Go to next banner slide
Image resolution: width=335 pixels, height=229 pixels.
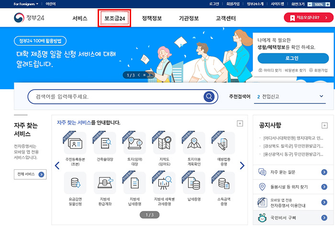149,75
